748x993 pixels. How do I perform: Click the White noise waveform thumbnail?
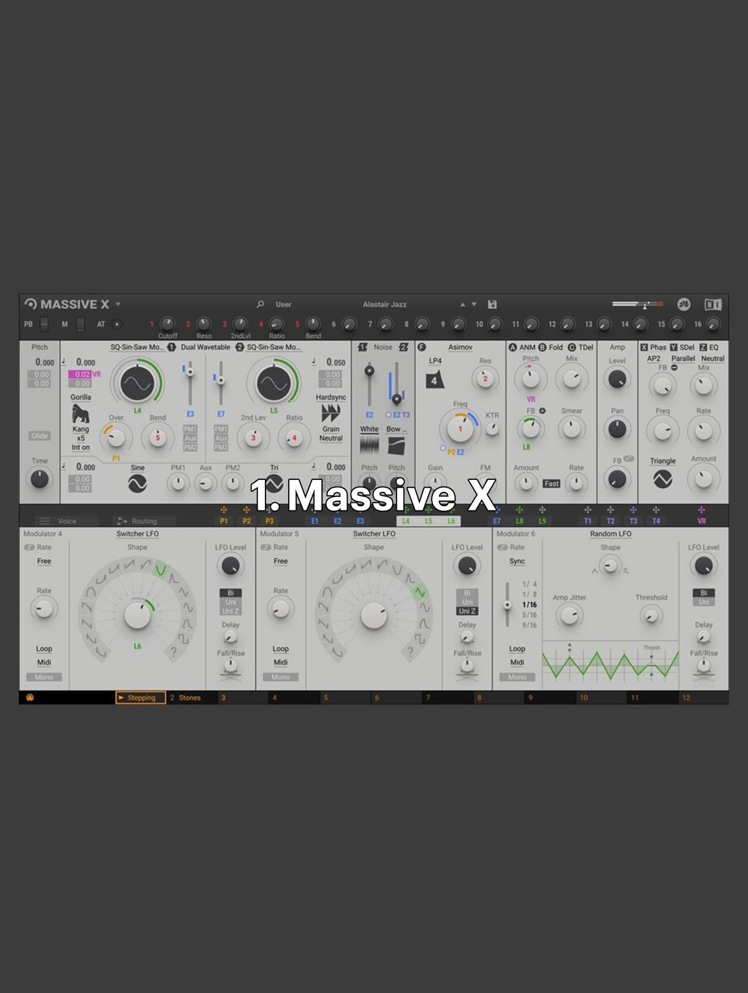click(369, 446)
